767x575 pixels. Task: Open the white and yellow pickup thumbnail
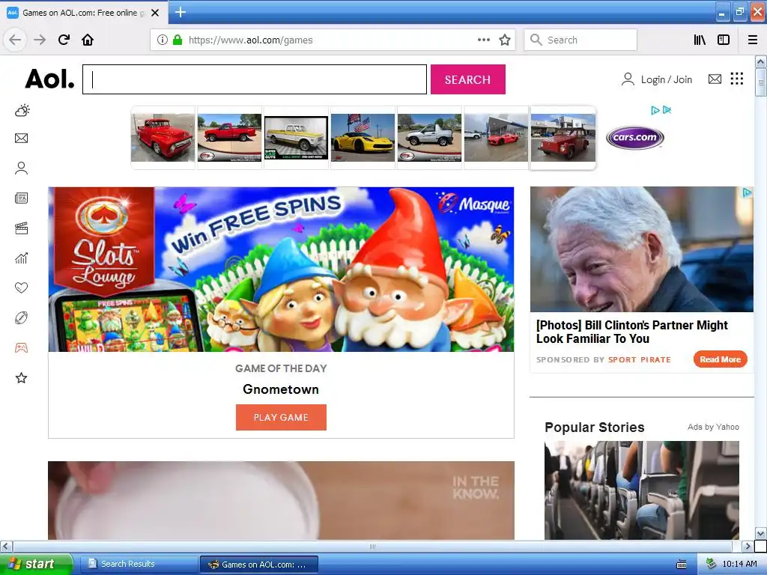[296, 138]
